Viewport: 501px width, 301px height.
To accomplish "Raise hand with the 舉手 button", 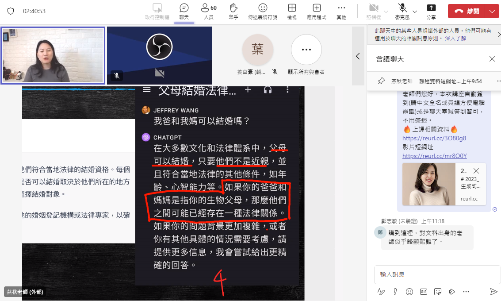I will click(233, 12).
